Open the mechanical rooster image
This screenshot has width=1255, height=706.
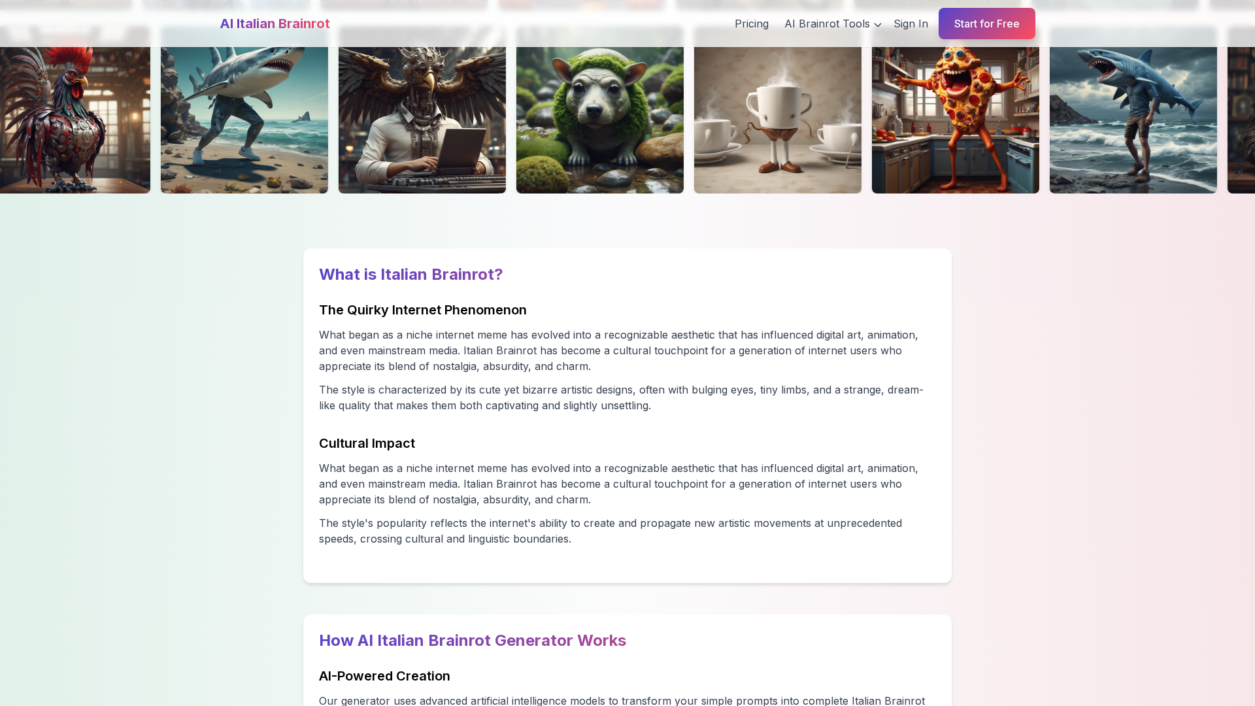click(75, 110)
